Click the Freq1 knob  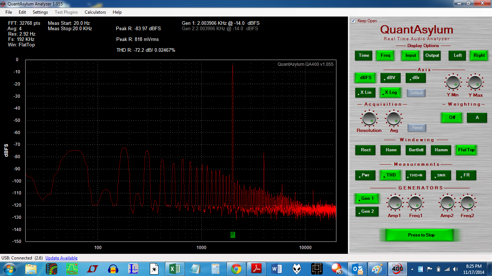(x=415, y=203)
